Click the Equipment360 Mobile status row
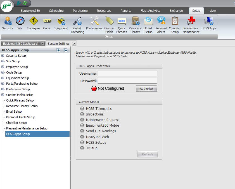 point(100,126)
